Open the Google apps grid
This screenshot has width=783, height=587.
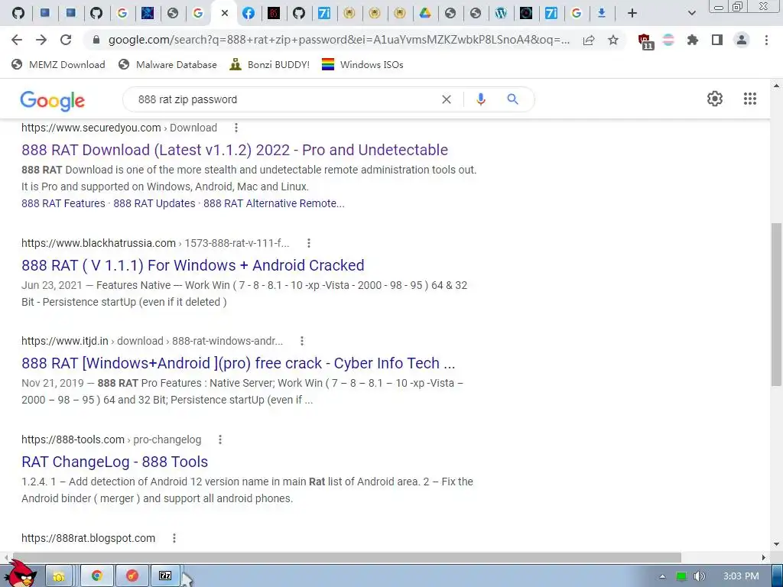(750, 99)
